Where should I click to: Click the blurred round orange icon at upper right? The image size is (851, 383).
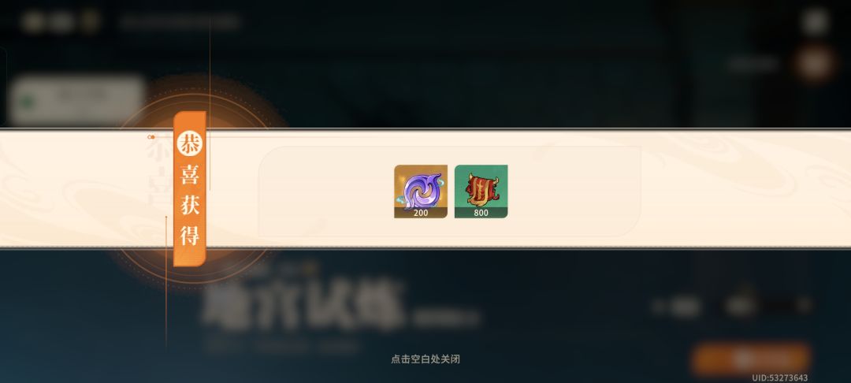pos(815,64)
